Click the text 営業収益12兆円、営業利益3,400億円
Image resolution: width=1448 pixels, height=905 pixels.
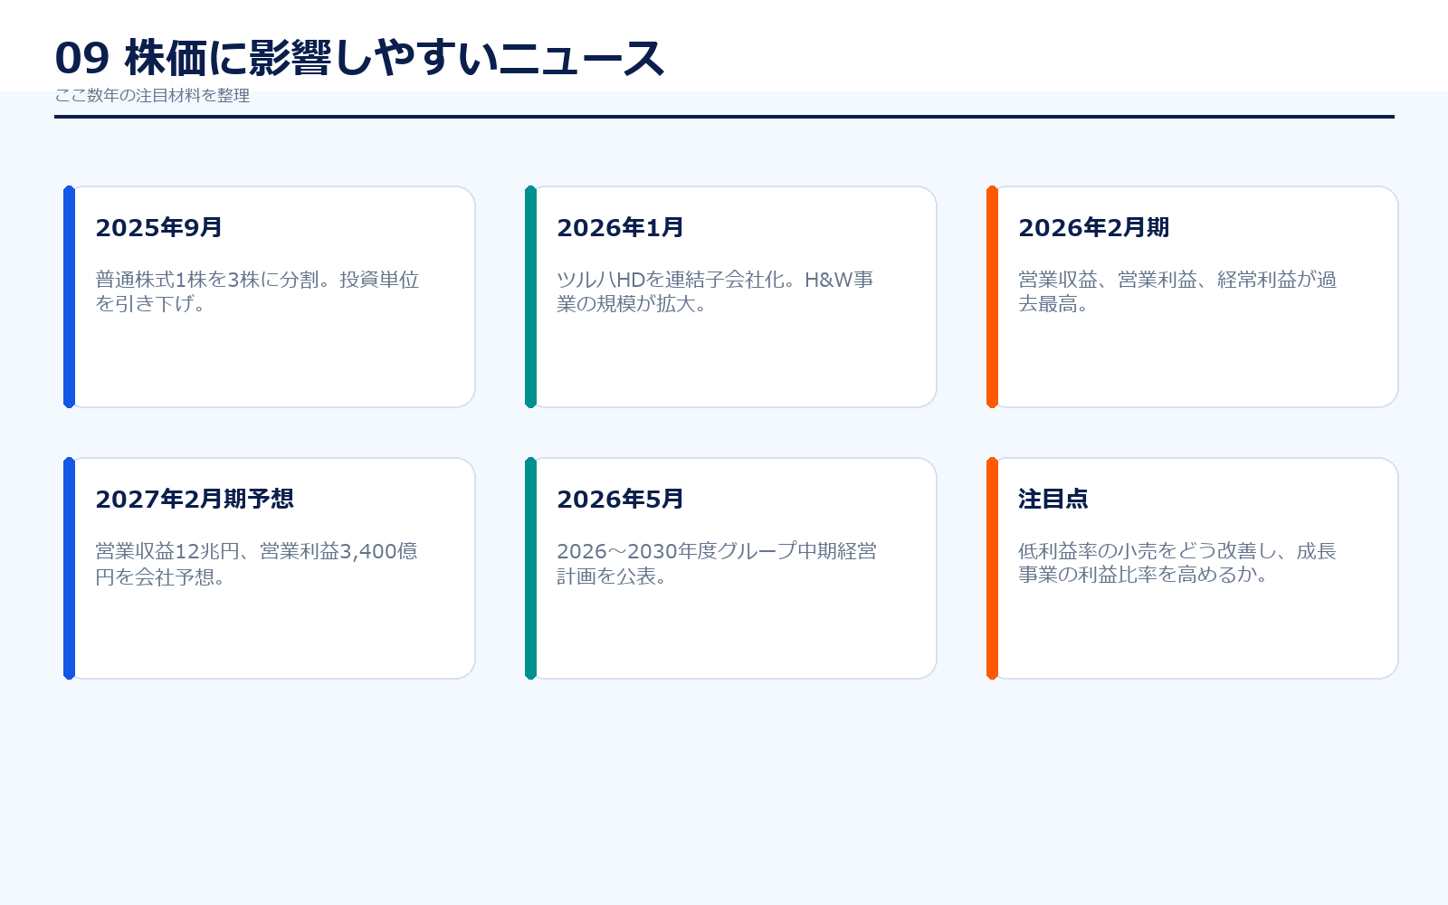(x=256, y=563)
